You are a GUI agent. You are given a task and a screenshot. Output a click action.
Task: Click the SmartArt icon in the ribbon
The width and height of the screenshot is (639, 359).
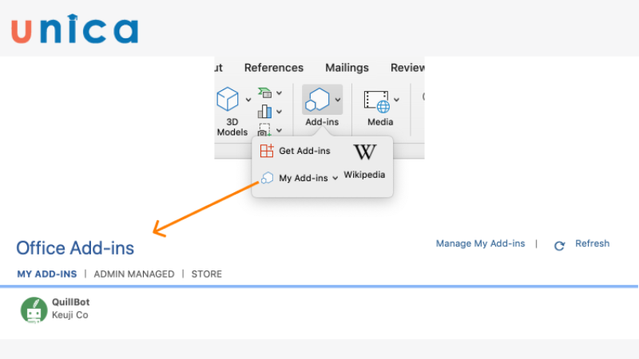point(264,93)
